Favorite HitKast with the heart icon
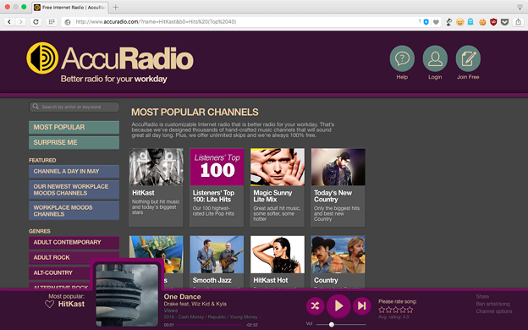Image resolution: width=528 pixels, height=330 pixels. pyautogui.click(x=49, y=304)
